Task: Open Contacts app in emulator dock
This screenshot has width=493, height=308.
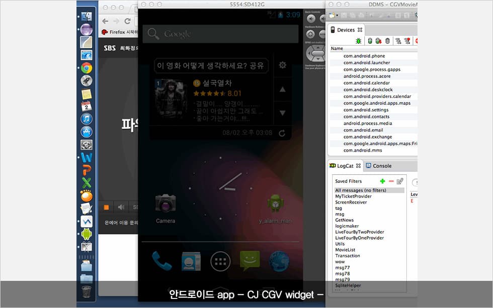Action: (x=191, y=261)
